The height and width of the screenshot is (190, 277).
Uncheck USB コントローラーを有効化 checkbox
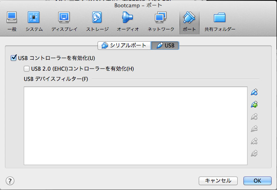14,58
